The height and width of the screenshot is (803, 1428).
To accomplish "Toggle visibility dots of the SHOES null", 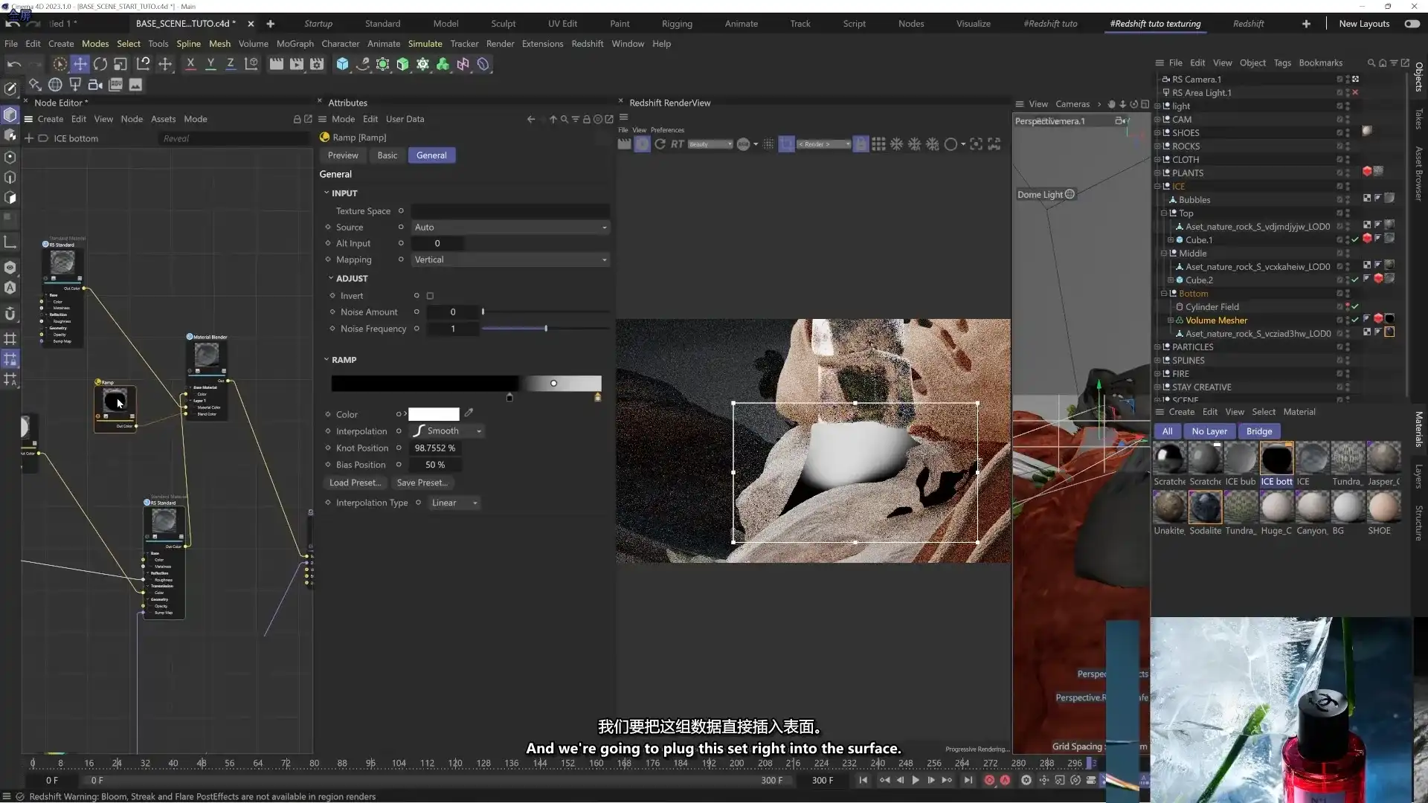I will (x=1347, y=132).
